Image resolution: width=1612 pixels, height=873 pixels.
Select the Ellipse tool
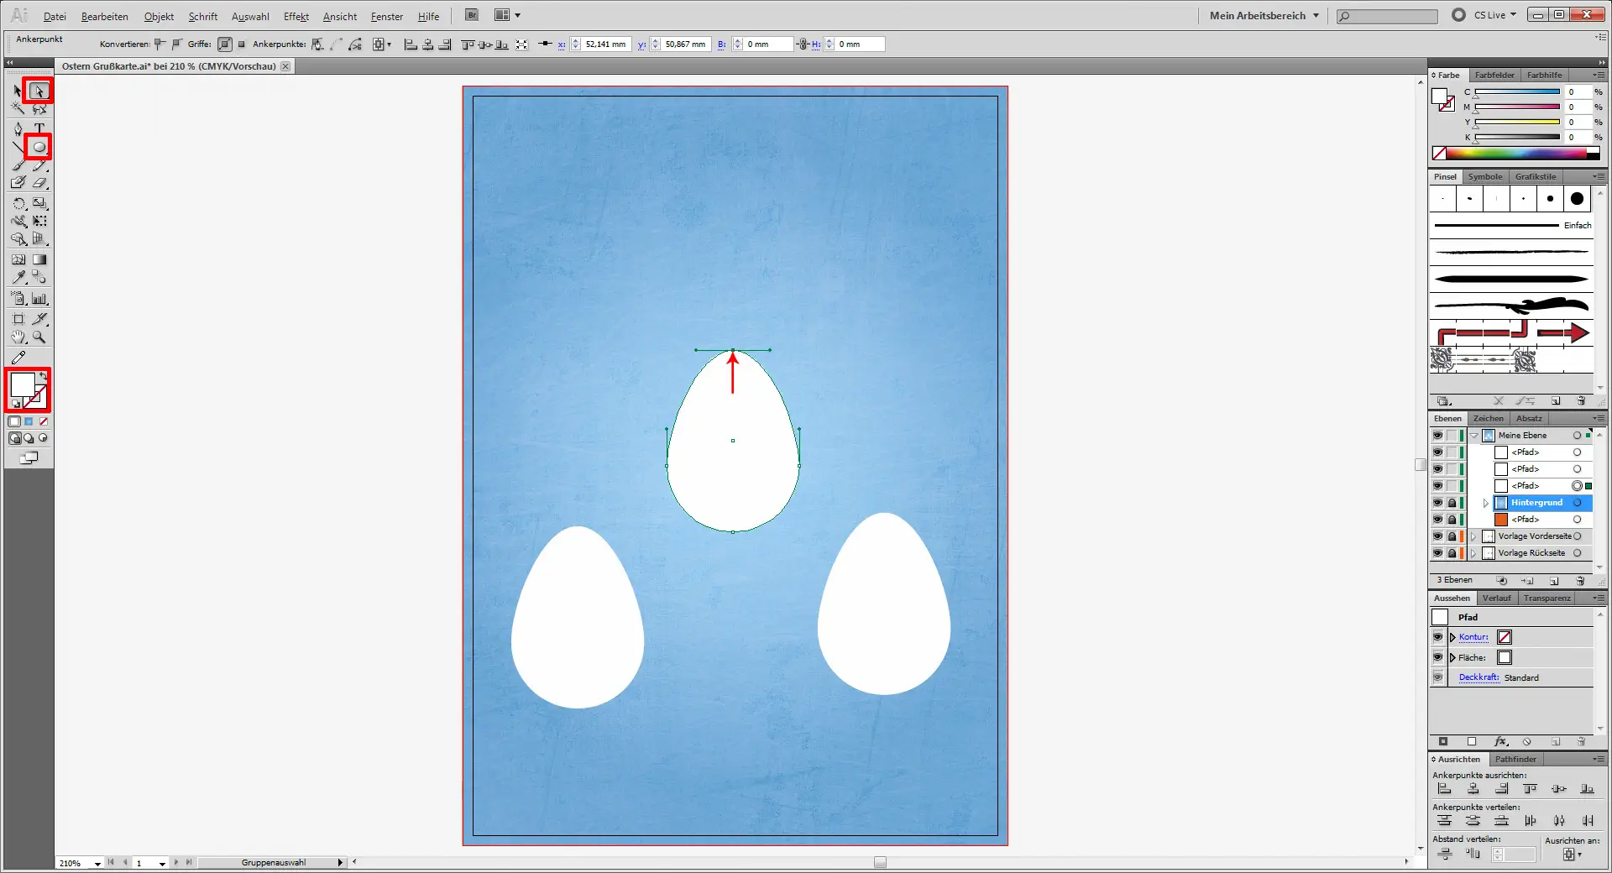tap(39, 147)
